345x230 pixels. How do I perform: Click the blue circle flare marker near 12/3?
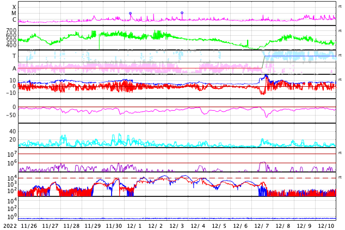click(182, 12)
